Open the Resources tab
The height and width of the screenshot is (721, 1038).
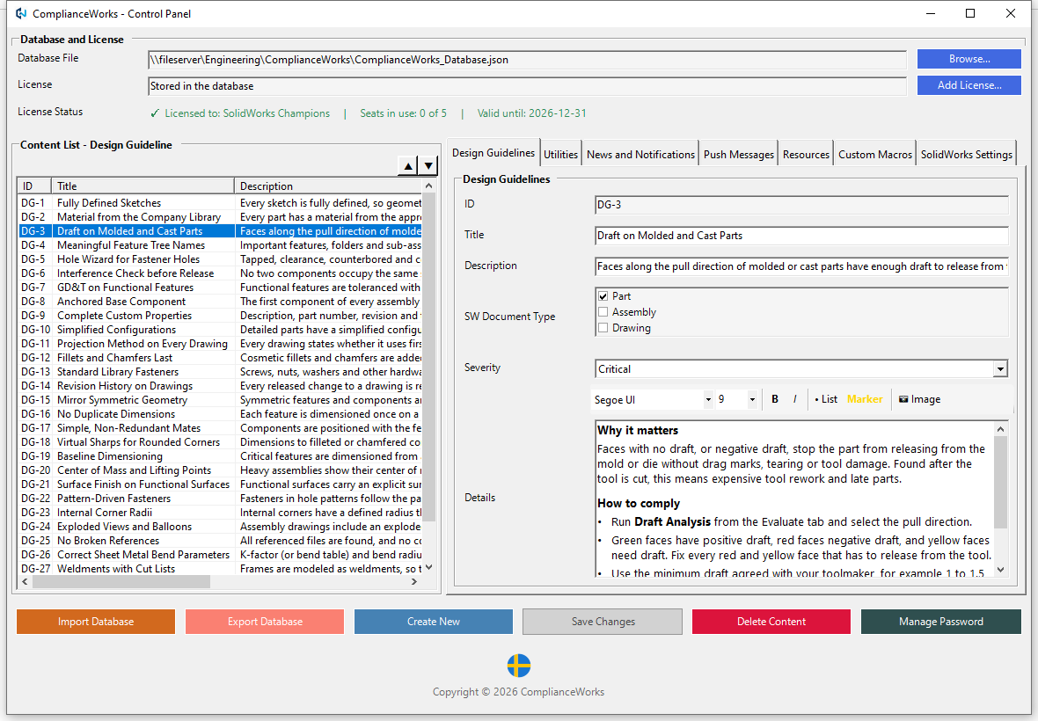pyautogui.click(x=806, y=155)
